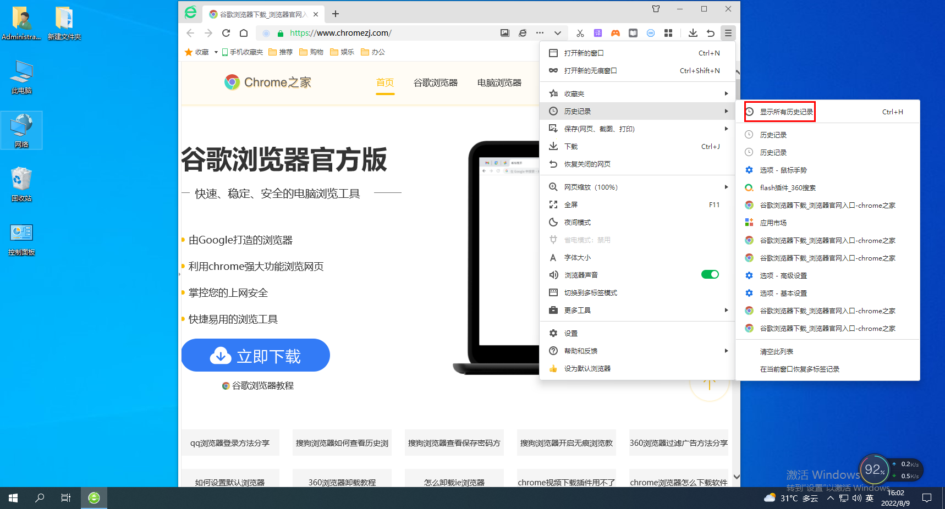The height and width of the screenshot is (509, 945).
Task: Choose 设为默认浏览器 menu item
Action: (638, 369)
